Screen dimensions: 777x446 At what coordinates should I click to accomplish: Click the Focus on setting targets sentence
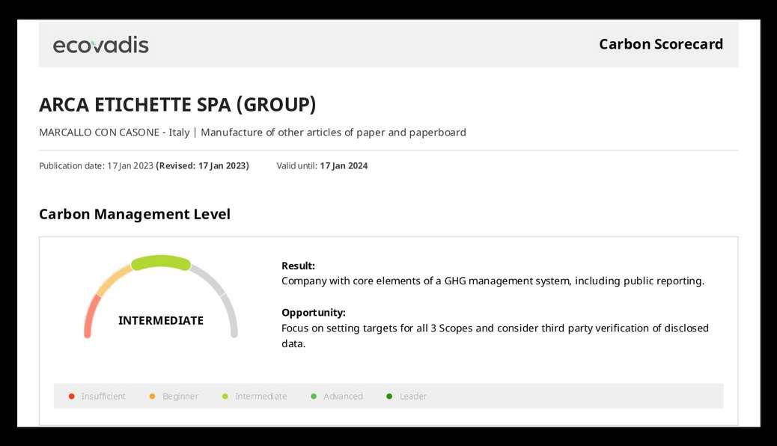pos(495,335)
